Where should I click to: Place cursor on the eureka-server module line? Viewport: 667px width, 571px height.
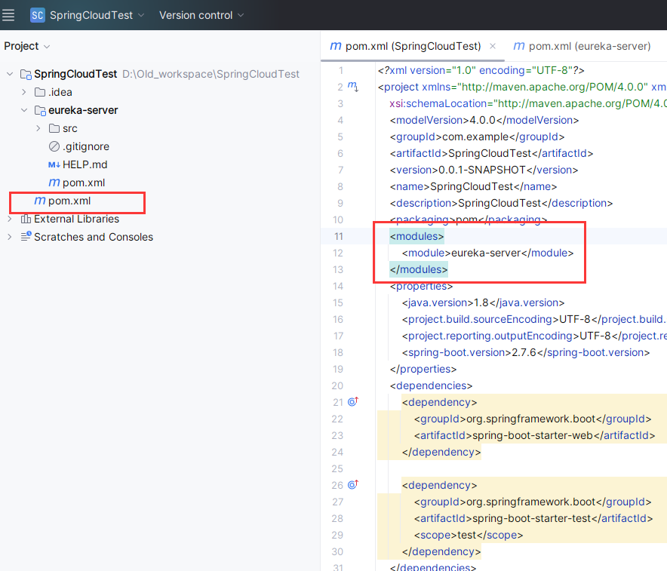[x=487, y=253]
